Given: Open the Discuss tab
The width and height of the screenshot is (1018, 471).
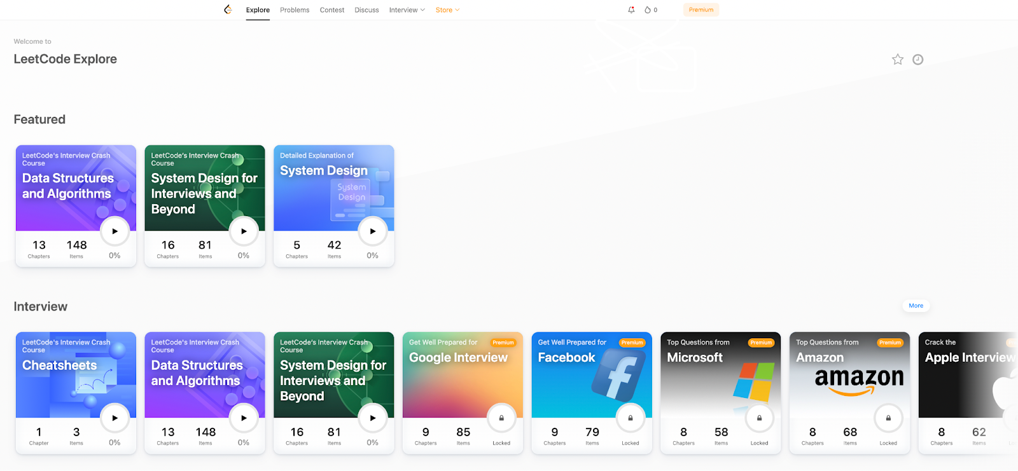Looking at the screenshot, I should coord(366,10).
